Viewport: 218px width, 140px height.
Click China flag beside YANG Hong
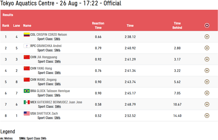tap(26, 68)
